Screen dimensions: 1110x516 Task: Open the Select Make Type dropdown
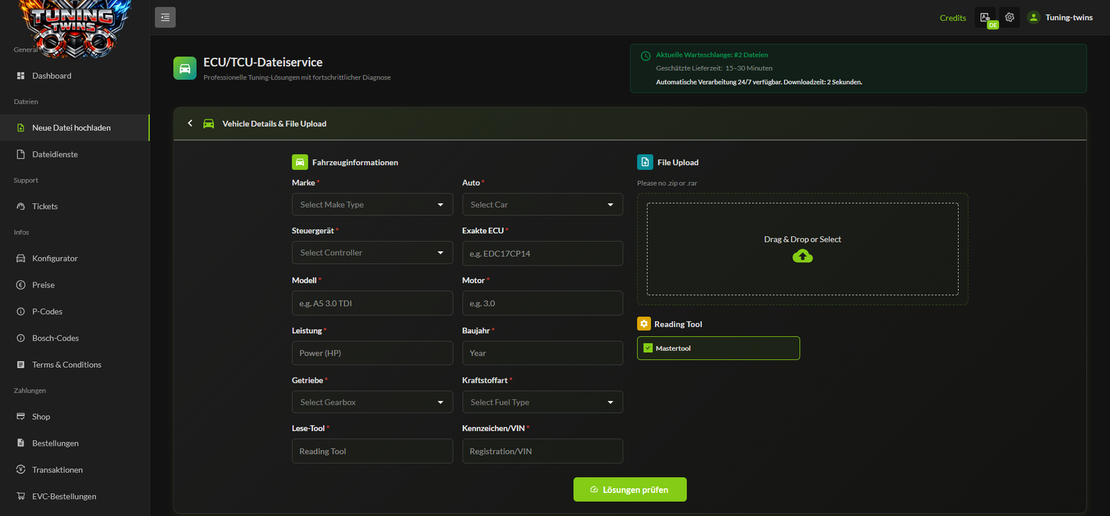tap(371, 205)
